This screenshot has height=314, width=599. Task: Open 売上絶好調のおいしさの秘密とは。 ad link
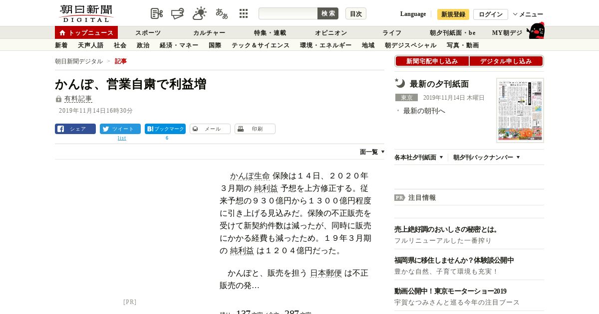click(x=446, y=229)
